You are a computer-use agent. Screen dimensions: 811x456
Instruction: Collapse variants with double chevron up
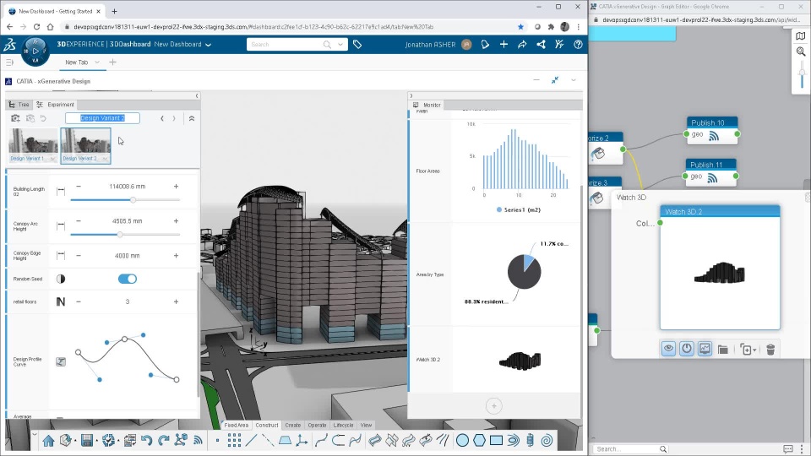[x=192, y=118]
